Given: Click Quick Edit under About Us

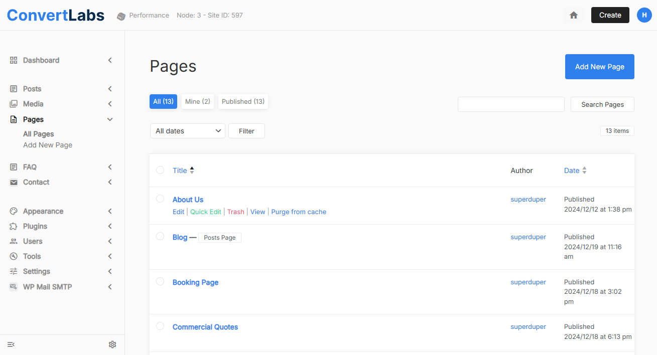Looking at the screenshot, I should tap(205, 212).
